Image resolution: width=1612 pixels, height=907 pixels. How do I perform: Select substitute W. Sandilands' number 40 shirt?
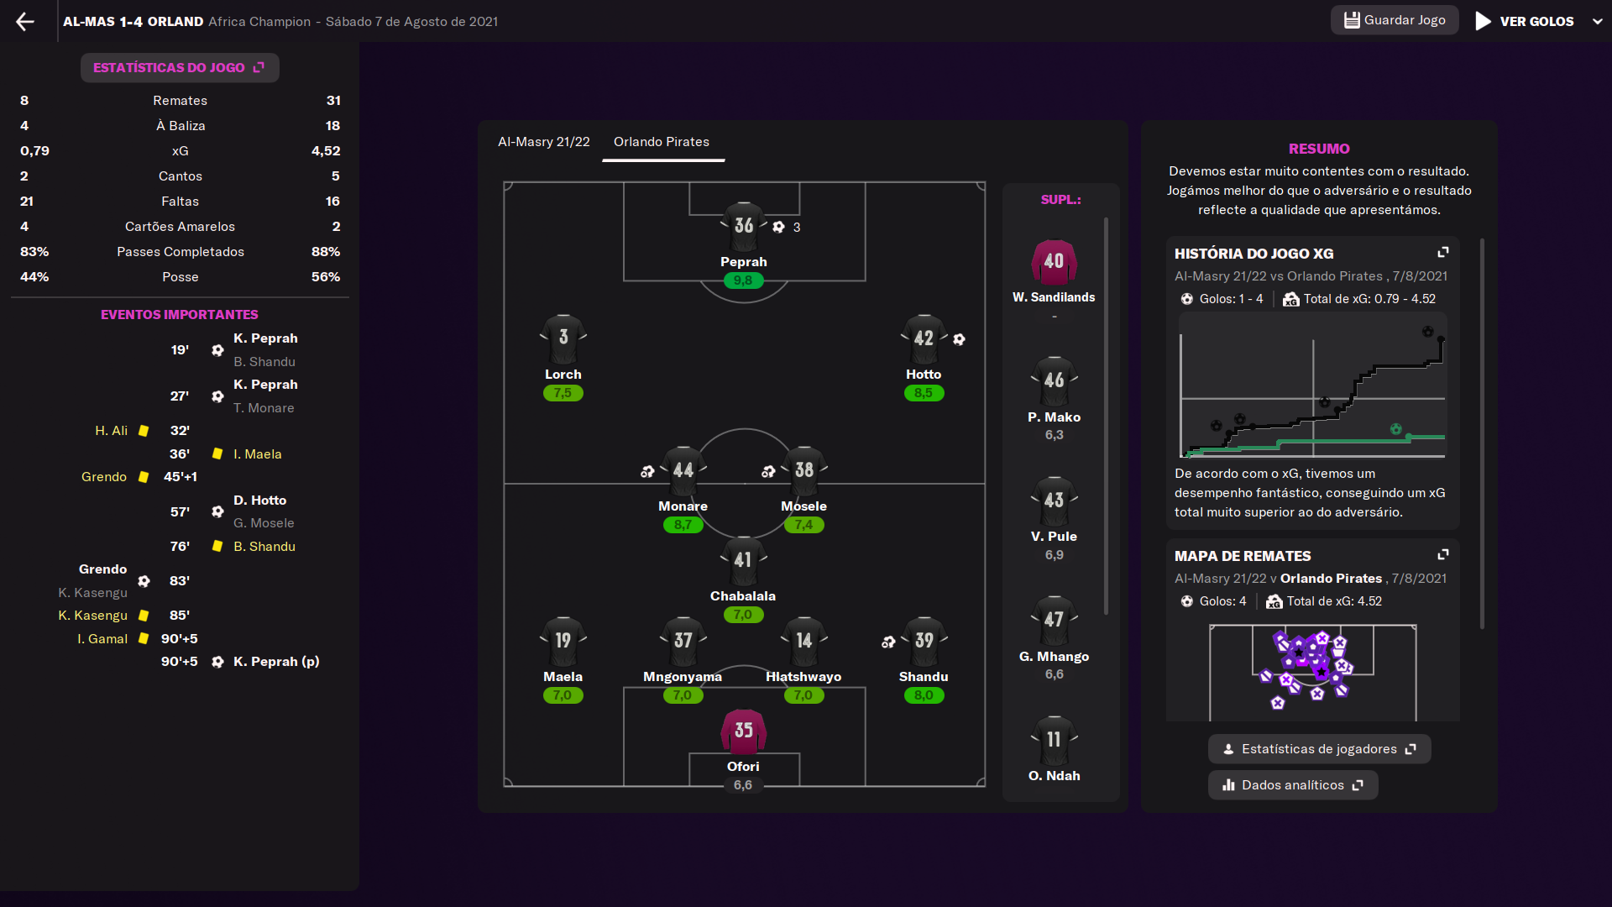point(1055,262)
